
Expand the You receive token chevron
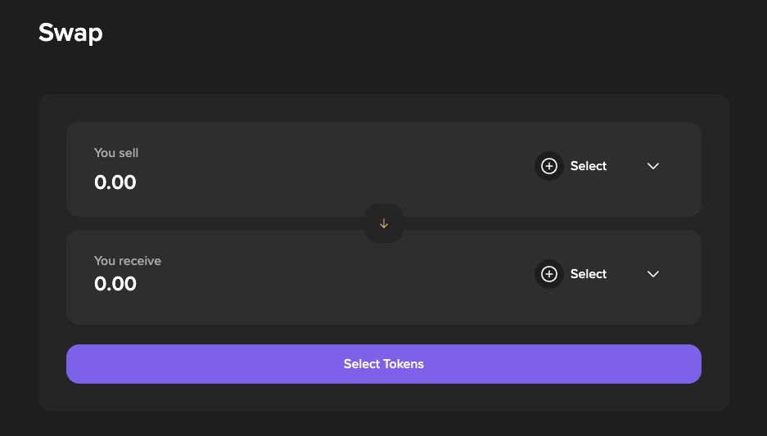653,274
